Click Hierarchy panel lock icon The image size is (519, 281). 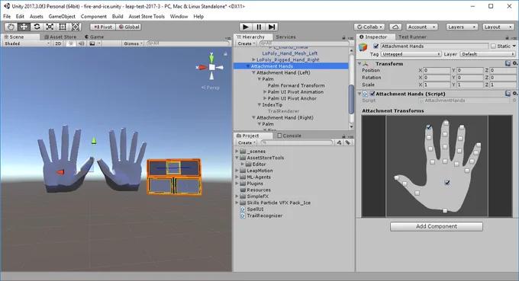[343, 37]
